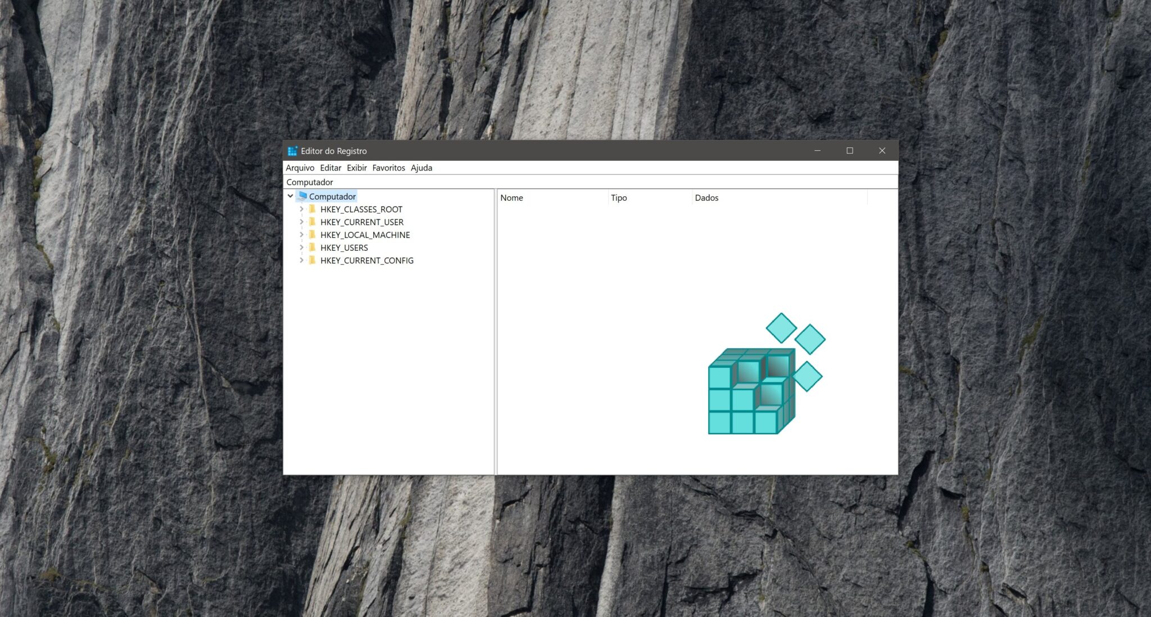The width and height of the screenshot is (1151, 617).
Task: Expand the HKEY_CURRENT_CONFIG tree node
Action: click(x=301, y=260)
